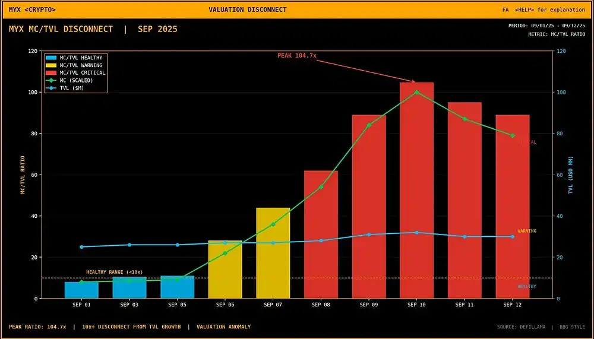Click the orange WARNING zone label at right

pyautogui.click(x=527, y=231)
